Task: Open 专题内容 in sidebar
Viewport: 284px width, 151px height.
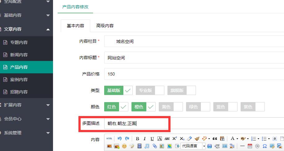Action: 26,42
